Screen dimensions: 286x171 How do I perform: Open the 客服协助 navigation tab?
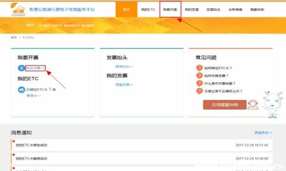257,9
